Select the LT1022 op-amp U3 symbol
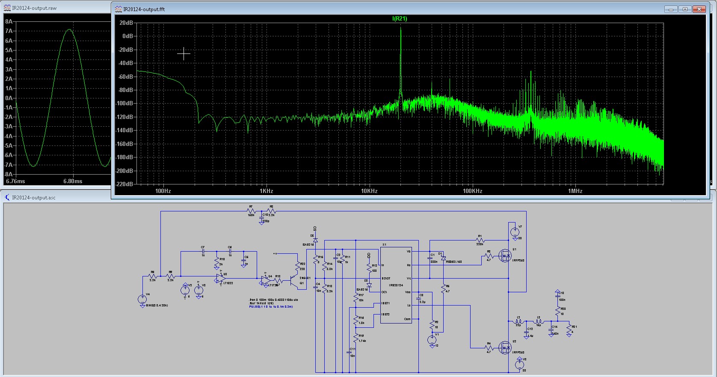Screen dimensions: 717x377 [x=221, y=278]
